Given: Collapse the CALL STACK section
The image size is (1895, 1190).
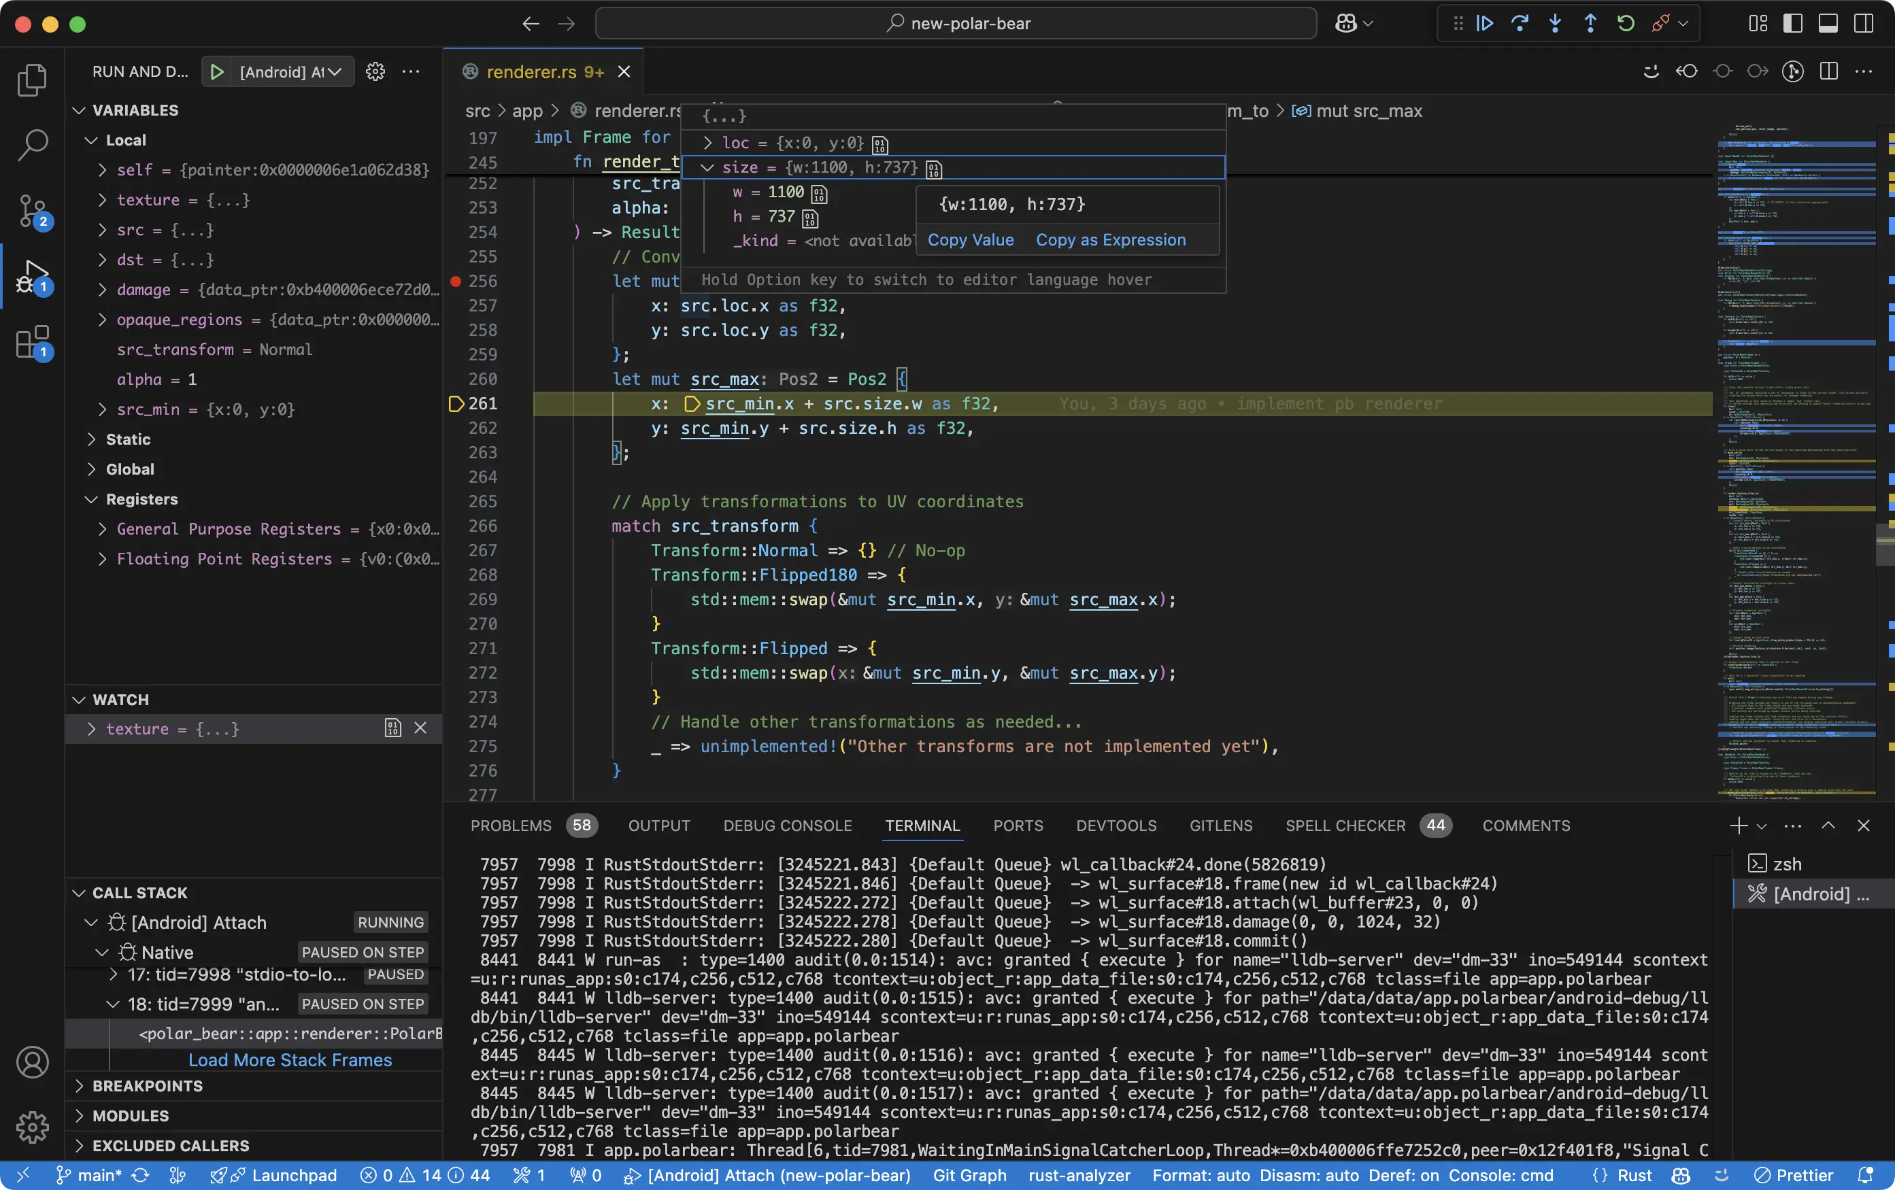Looking at the screenshot, I should click(79, 893).
